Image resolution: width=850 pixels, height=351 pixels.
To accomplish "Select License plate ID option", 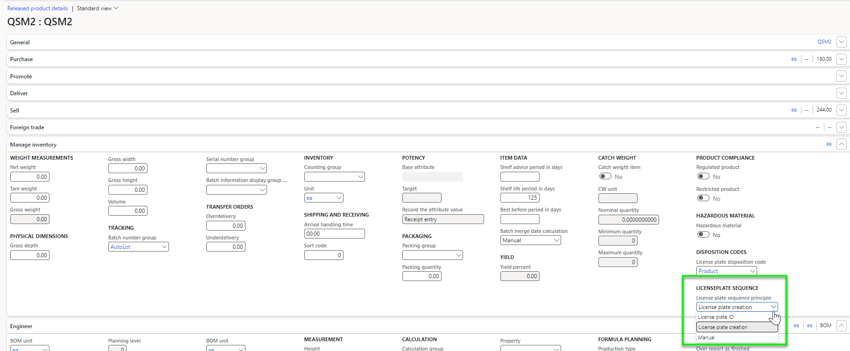I will pyautogui.click(x=737, y=317).
